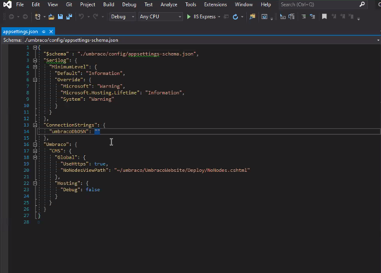Viewport: 381px width, 273px height.
Task: Open the Analyze menu
Action: 169,4
